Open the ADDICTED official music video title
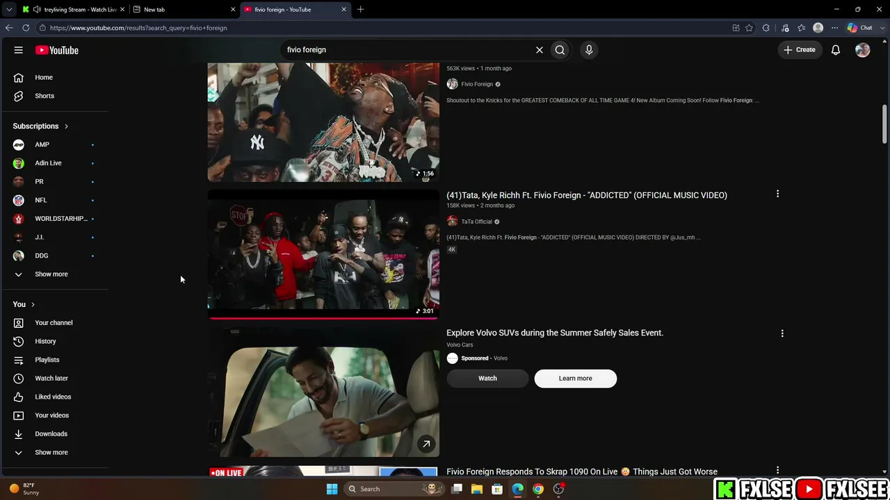Screen dimensions: 890x500 [587, 195]
